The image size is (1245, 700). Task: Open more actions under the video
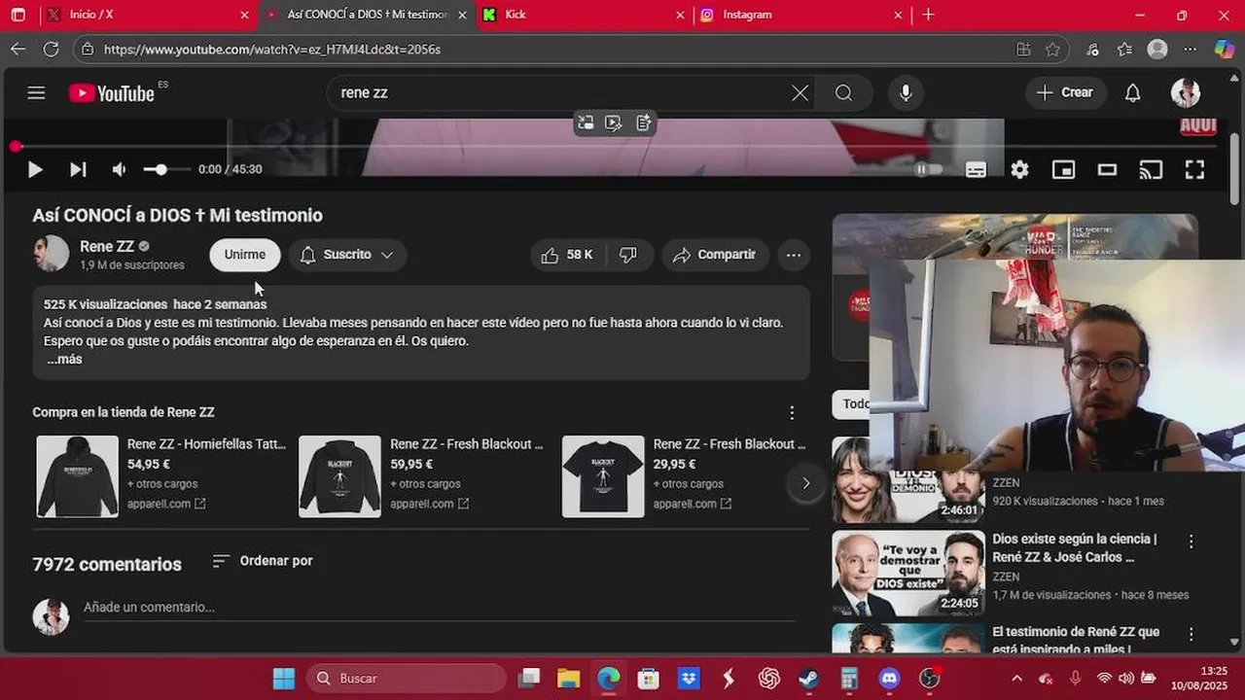click(x=794, y=255)
